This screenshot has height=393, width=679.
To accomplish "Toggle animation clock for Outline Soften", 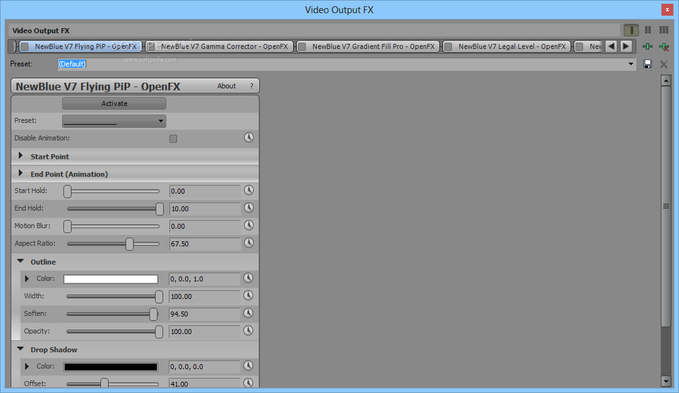I will 248,313.
